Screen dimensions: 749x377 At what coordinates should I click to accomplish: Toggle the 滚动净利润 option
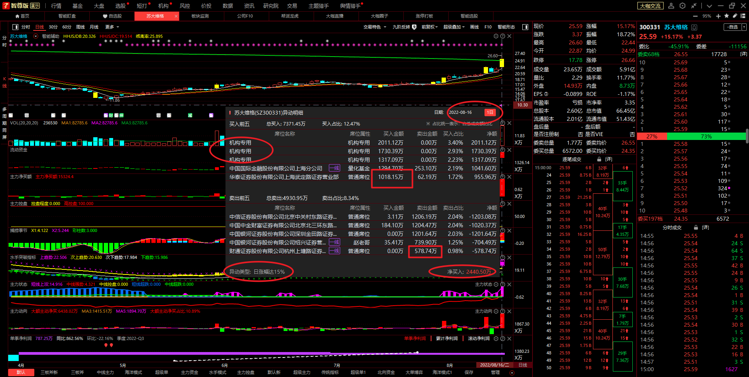[479, 338]
